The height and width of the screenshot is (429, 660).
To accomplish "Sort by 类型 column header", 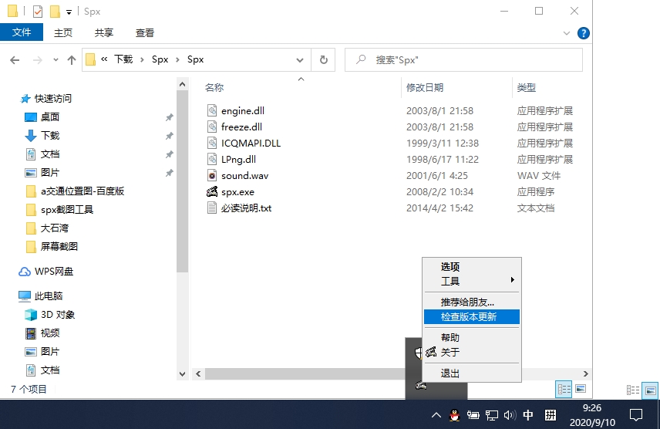I will (526, 87).
